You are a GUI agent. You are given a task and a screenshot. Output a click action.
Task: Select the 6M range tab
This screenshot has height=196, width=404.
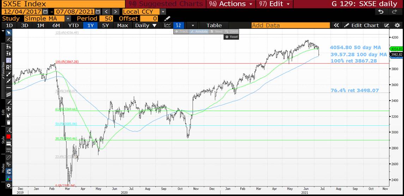pos(56,25)
